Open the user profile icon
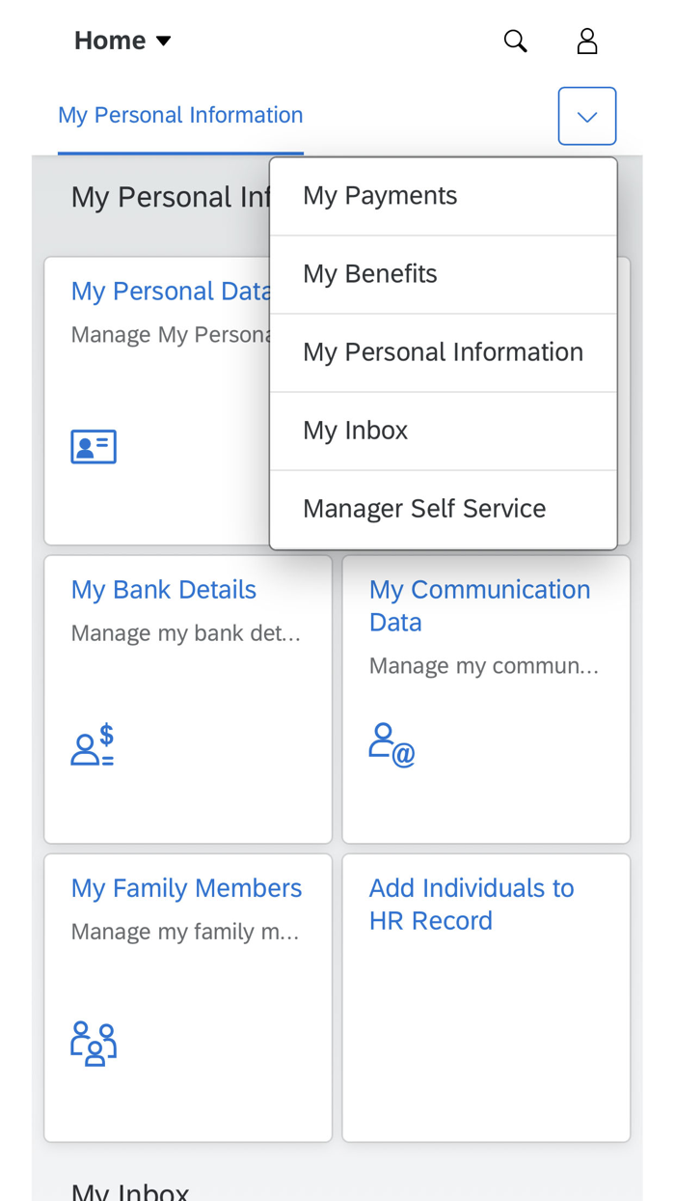 [x=587, y=41]
